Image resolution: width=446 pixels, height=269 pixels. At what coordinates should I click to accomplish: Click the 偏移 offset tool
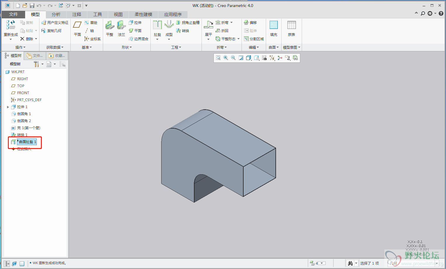(x=251, y=22)
